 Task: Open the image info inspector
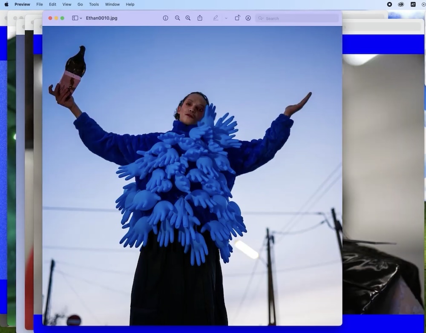coord(165,18)
